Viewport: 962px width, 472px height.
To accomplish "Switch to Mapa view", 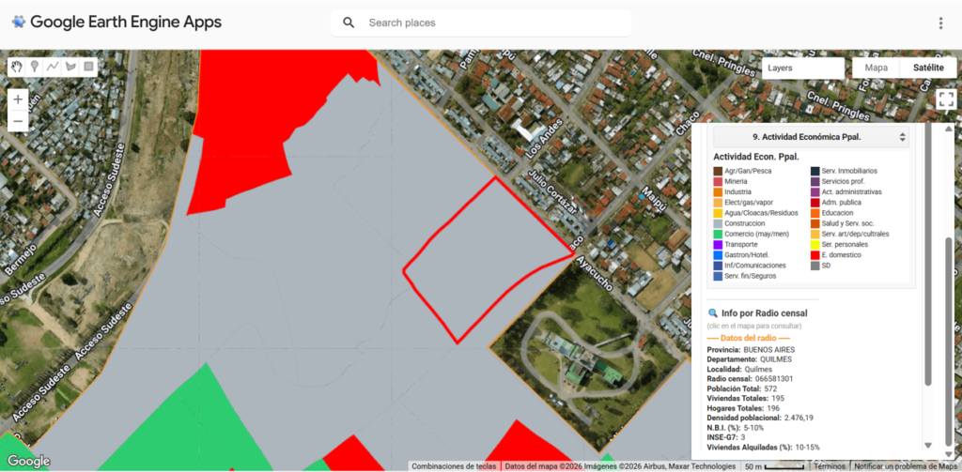I will tap(876, 68).
